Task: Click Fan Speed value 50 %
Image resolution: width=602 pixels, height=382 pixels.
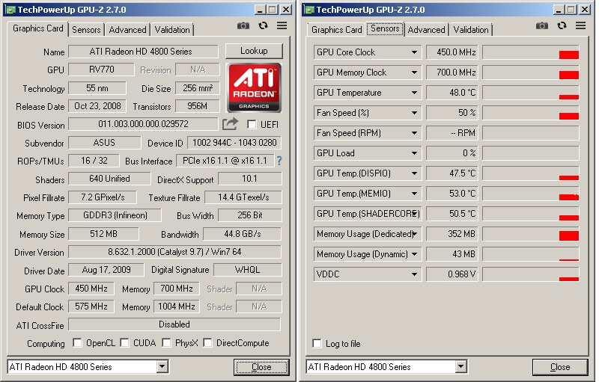Action: tap(452, 113)
